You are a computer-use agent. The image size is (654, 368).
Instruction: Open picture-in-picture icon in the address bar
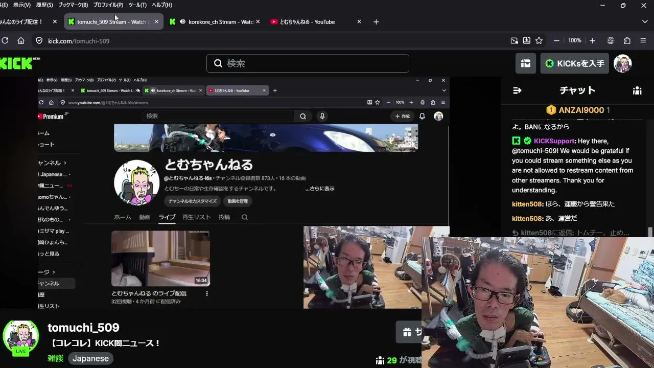[x=514, y=40]
